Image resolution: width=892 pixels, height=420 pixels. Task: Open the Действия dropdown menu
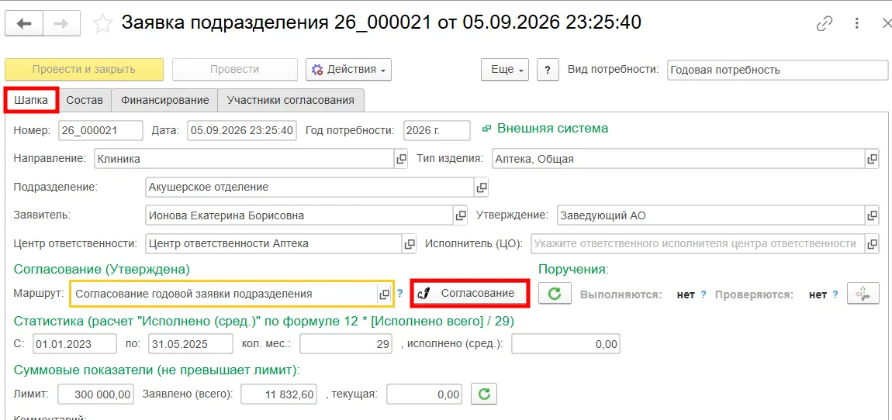pyautogui.click(x=348, y=70)
